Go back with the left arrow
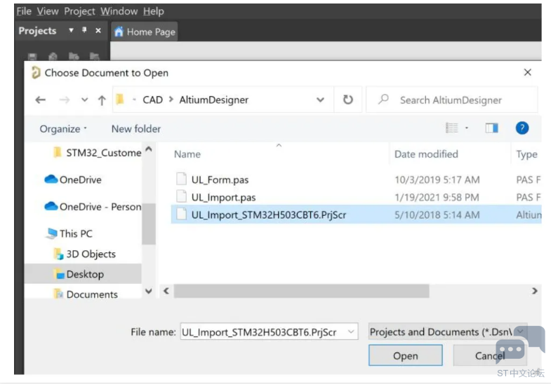The width and height of the screenshot is (551, 384). [41, 100]
